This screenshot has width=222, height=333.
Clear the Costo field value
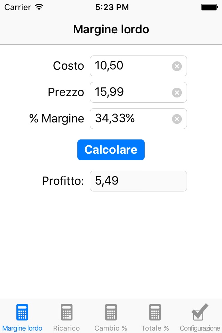[x=177, y=66]
